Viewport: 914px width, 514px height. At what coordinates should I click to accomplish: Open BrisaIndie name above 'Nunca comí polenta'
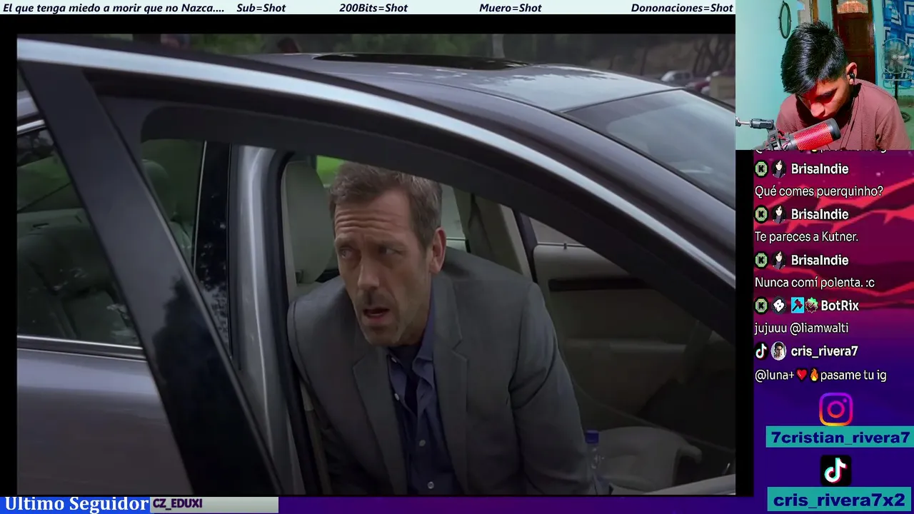click(x=820, y=260)
